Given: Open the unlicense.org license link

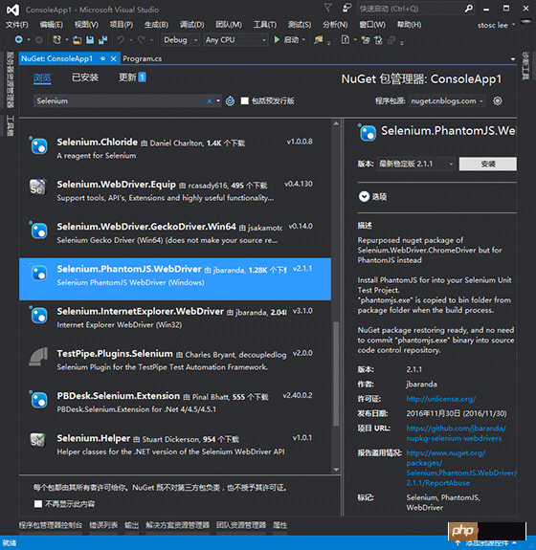Looking at the screenshot, I should click(441, 399).
